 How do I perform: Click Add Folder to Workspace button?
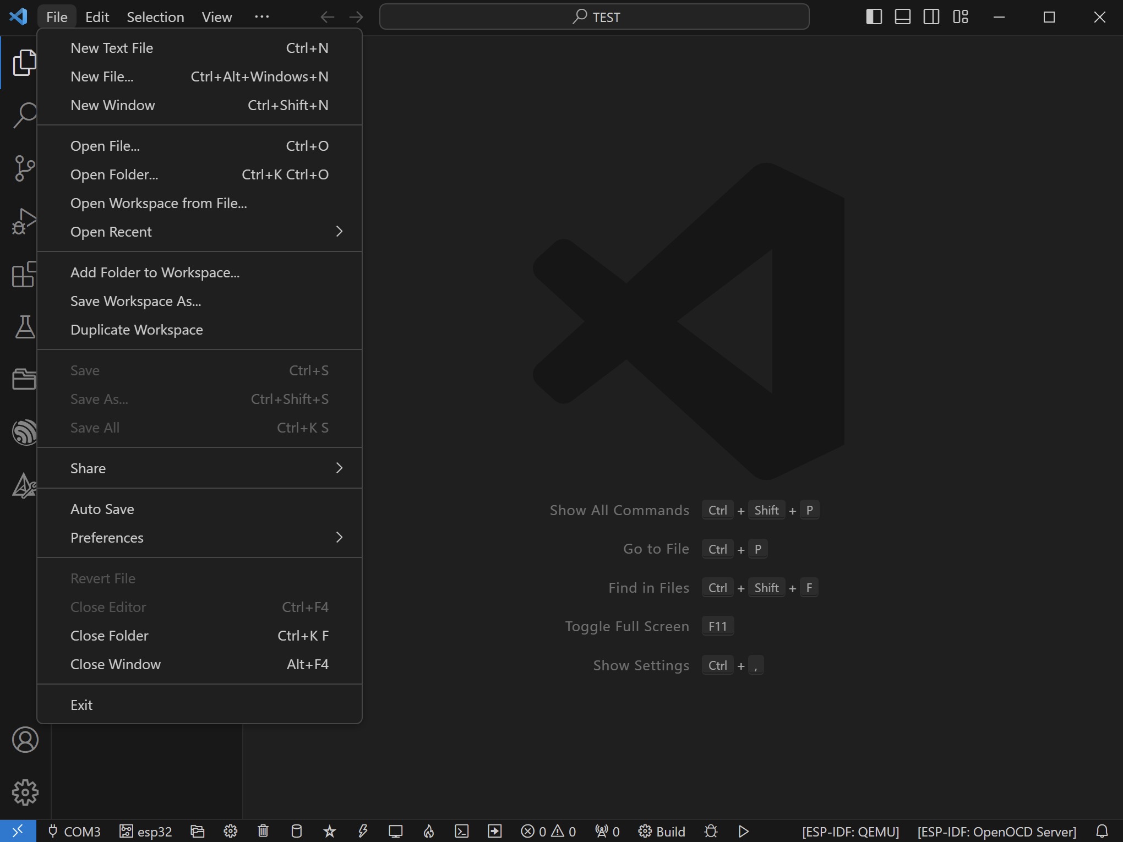click(x=155, y=271)
